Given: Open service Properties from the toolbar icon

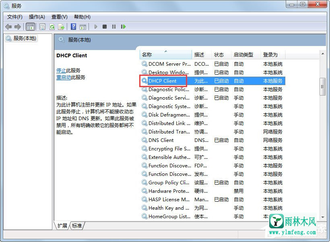Looking at the screenshot, I should coord(42,27).
